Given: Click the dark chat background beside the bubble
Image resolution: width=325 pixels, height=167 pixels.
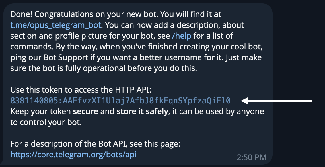Looking at the screenshot, I should point(299,52).
